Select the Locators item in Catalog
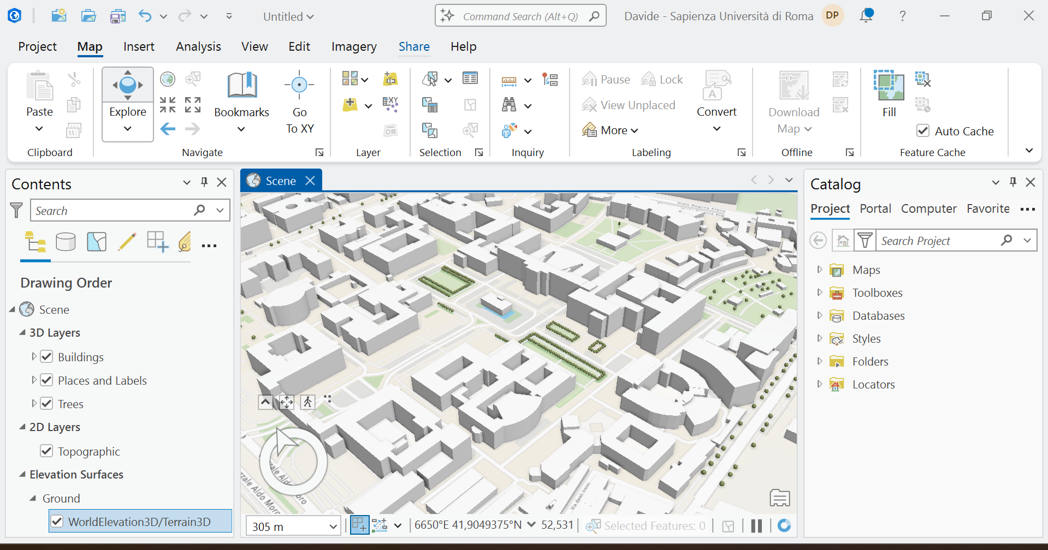 tap(873, 384)
